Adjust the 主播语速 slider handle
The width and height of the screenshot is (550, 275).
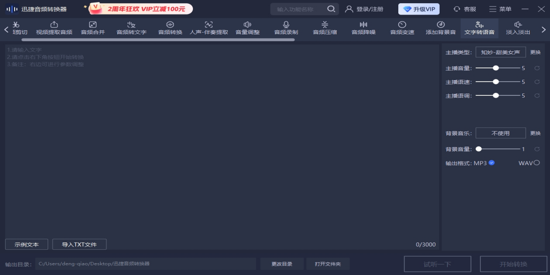pos(495,82)
